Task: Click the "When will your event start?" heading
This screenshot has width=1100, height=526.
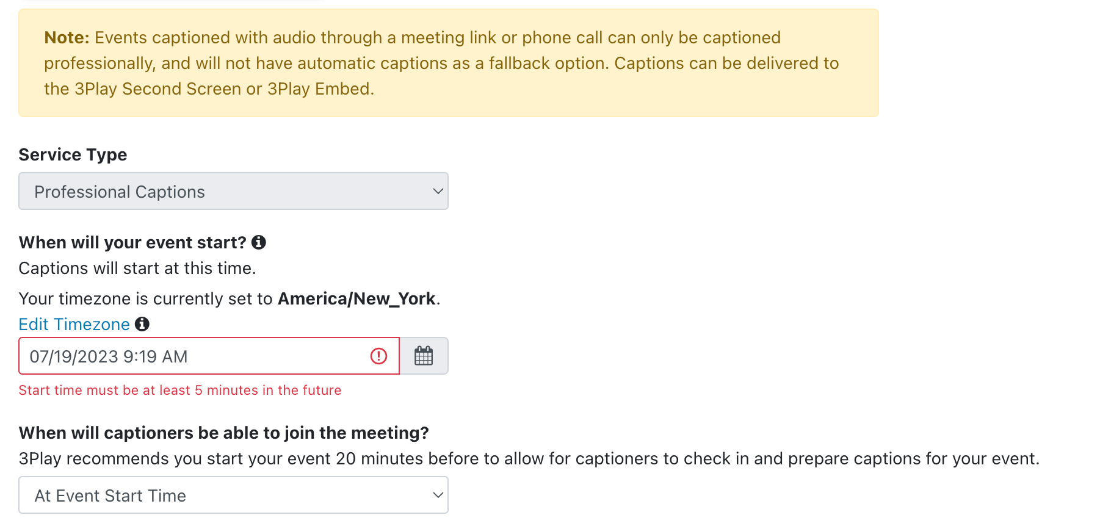Action: pos(132,242)
